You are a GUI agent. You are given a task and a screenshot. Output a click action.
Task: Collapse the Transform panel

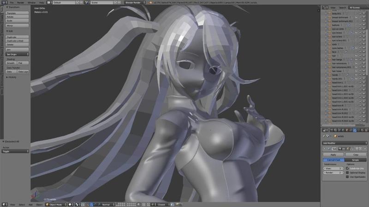tap(7, 7)
